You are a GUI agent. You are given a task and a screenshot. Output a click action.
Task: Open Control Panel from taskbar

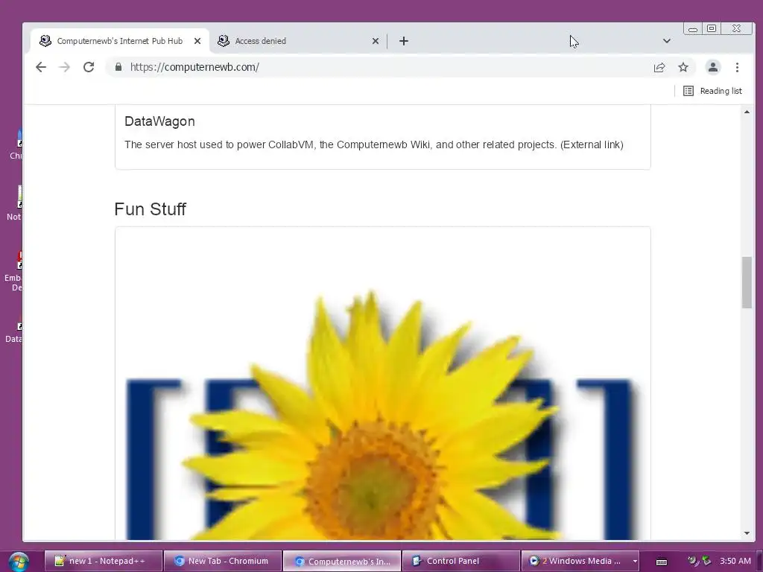[461, 561]
